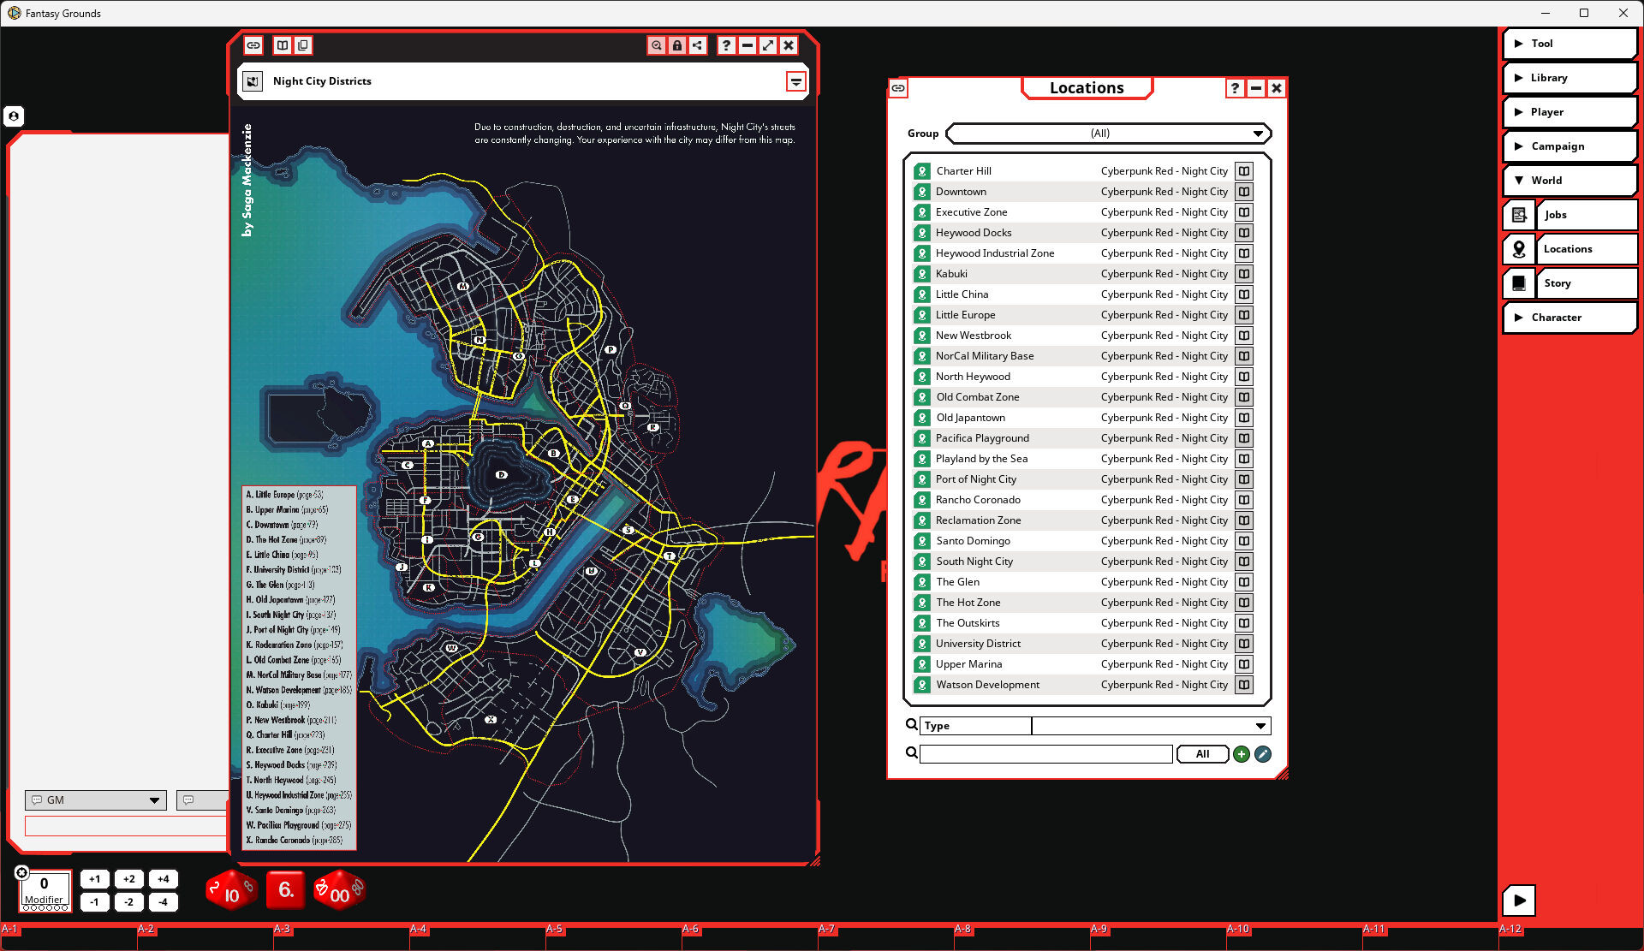
Task: Open help in the Locations window
Action: [x=1235, y=88]
